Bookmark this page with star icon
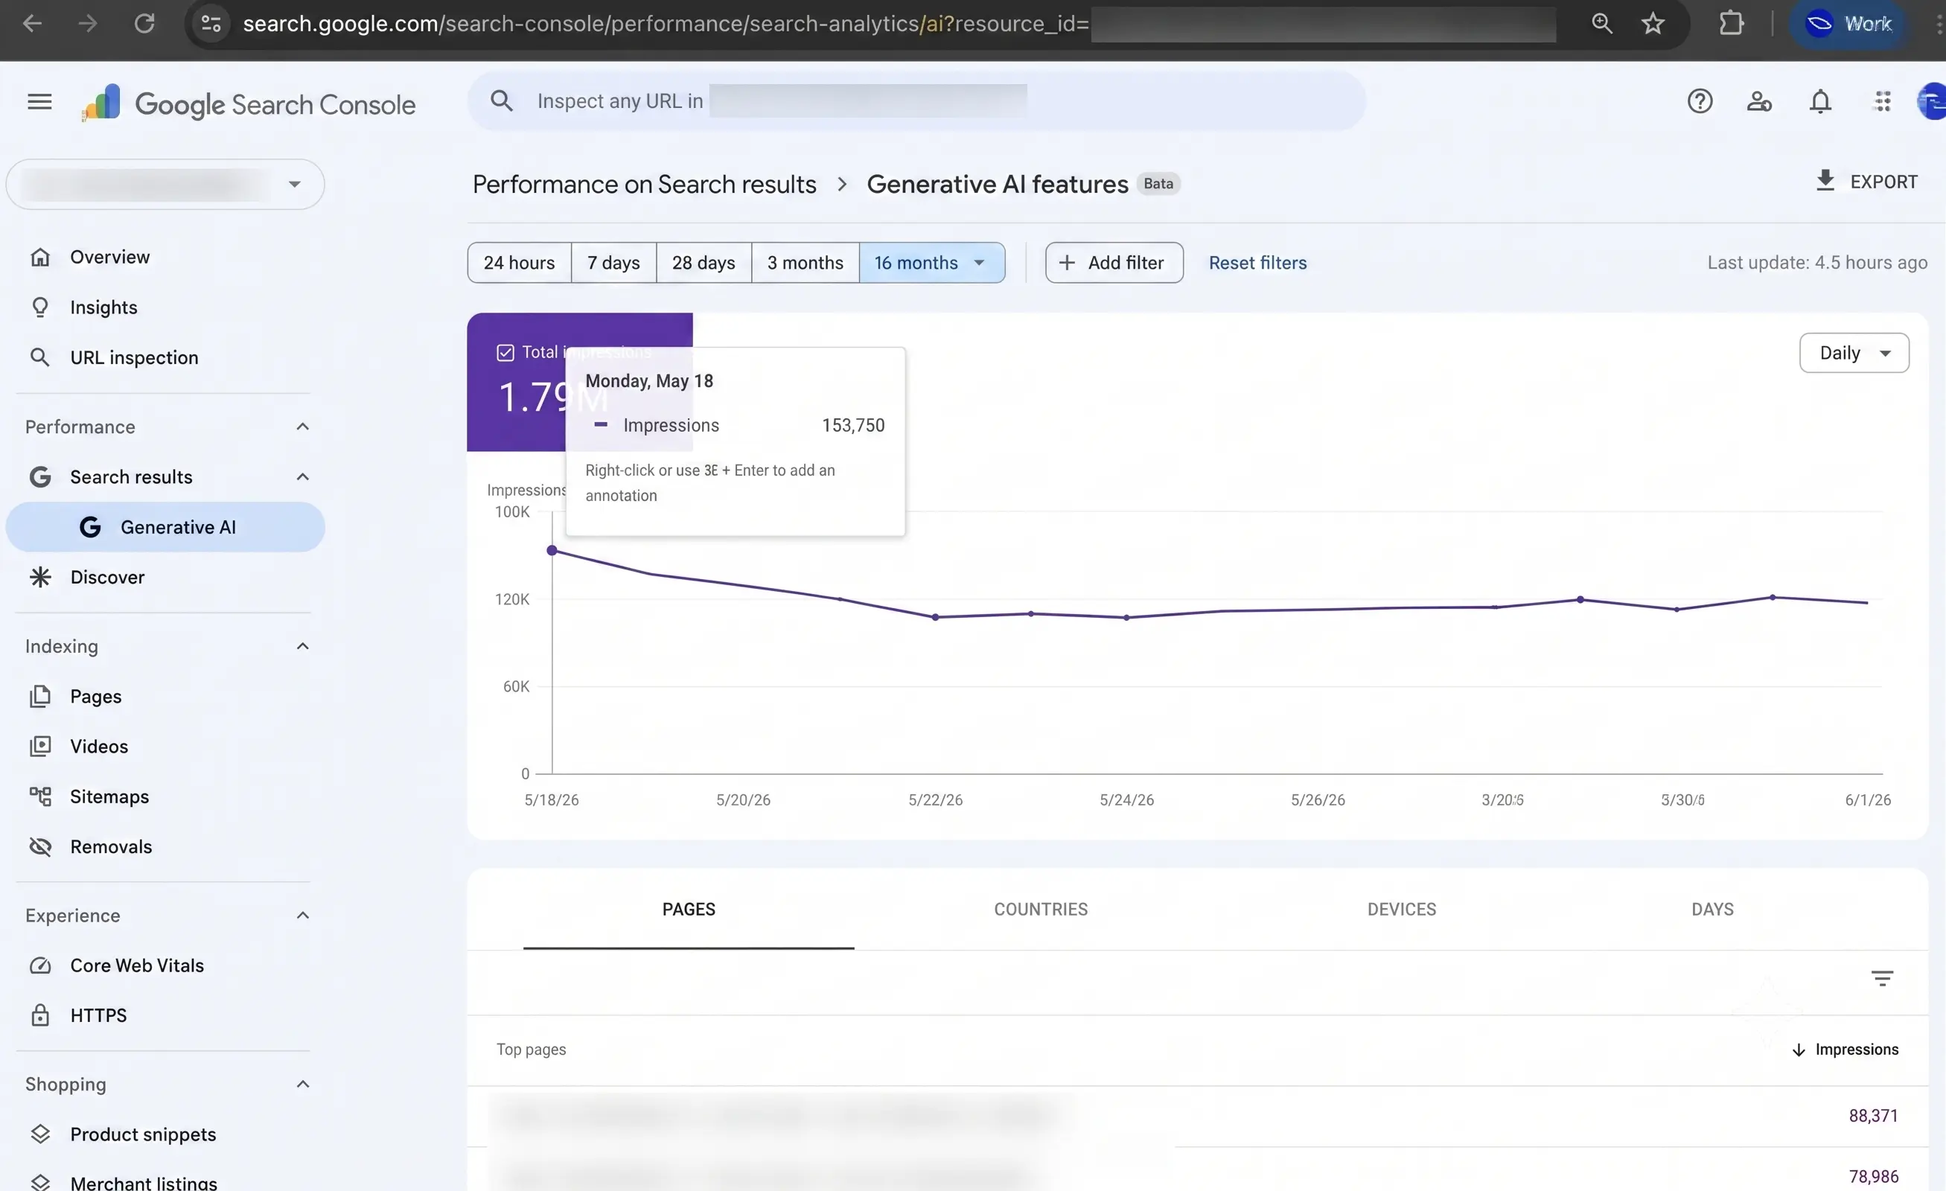This screenshot has height=1191, width=1946. 1653,24
